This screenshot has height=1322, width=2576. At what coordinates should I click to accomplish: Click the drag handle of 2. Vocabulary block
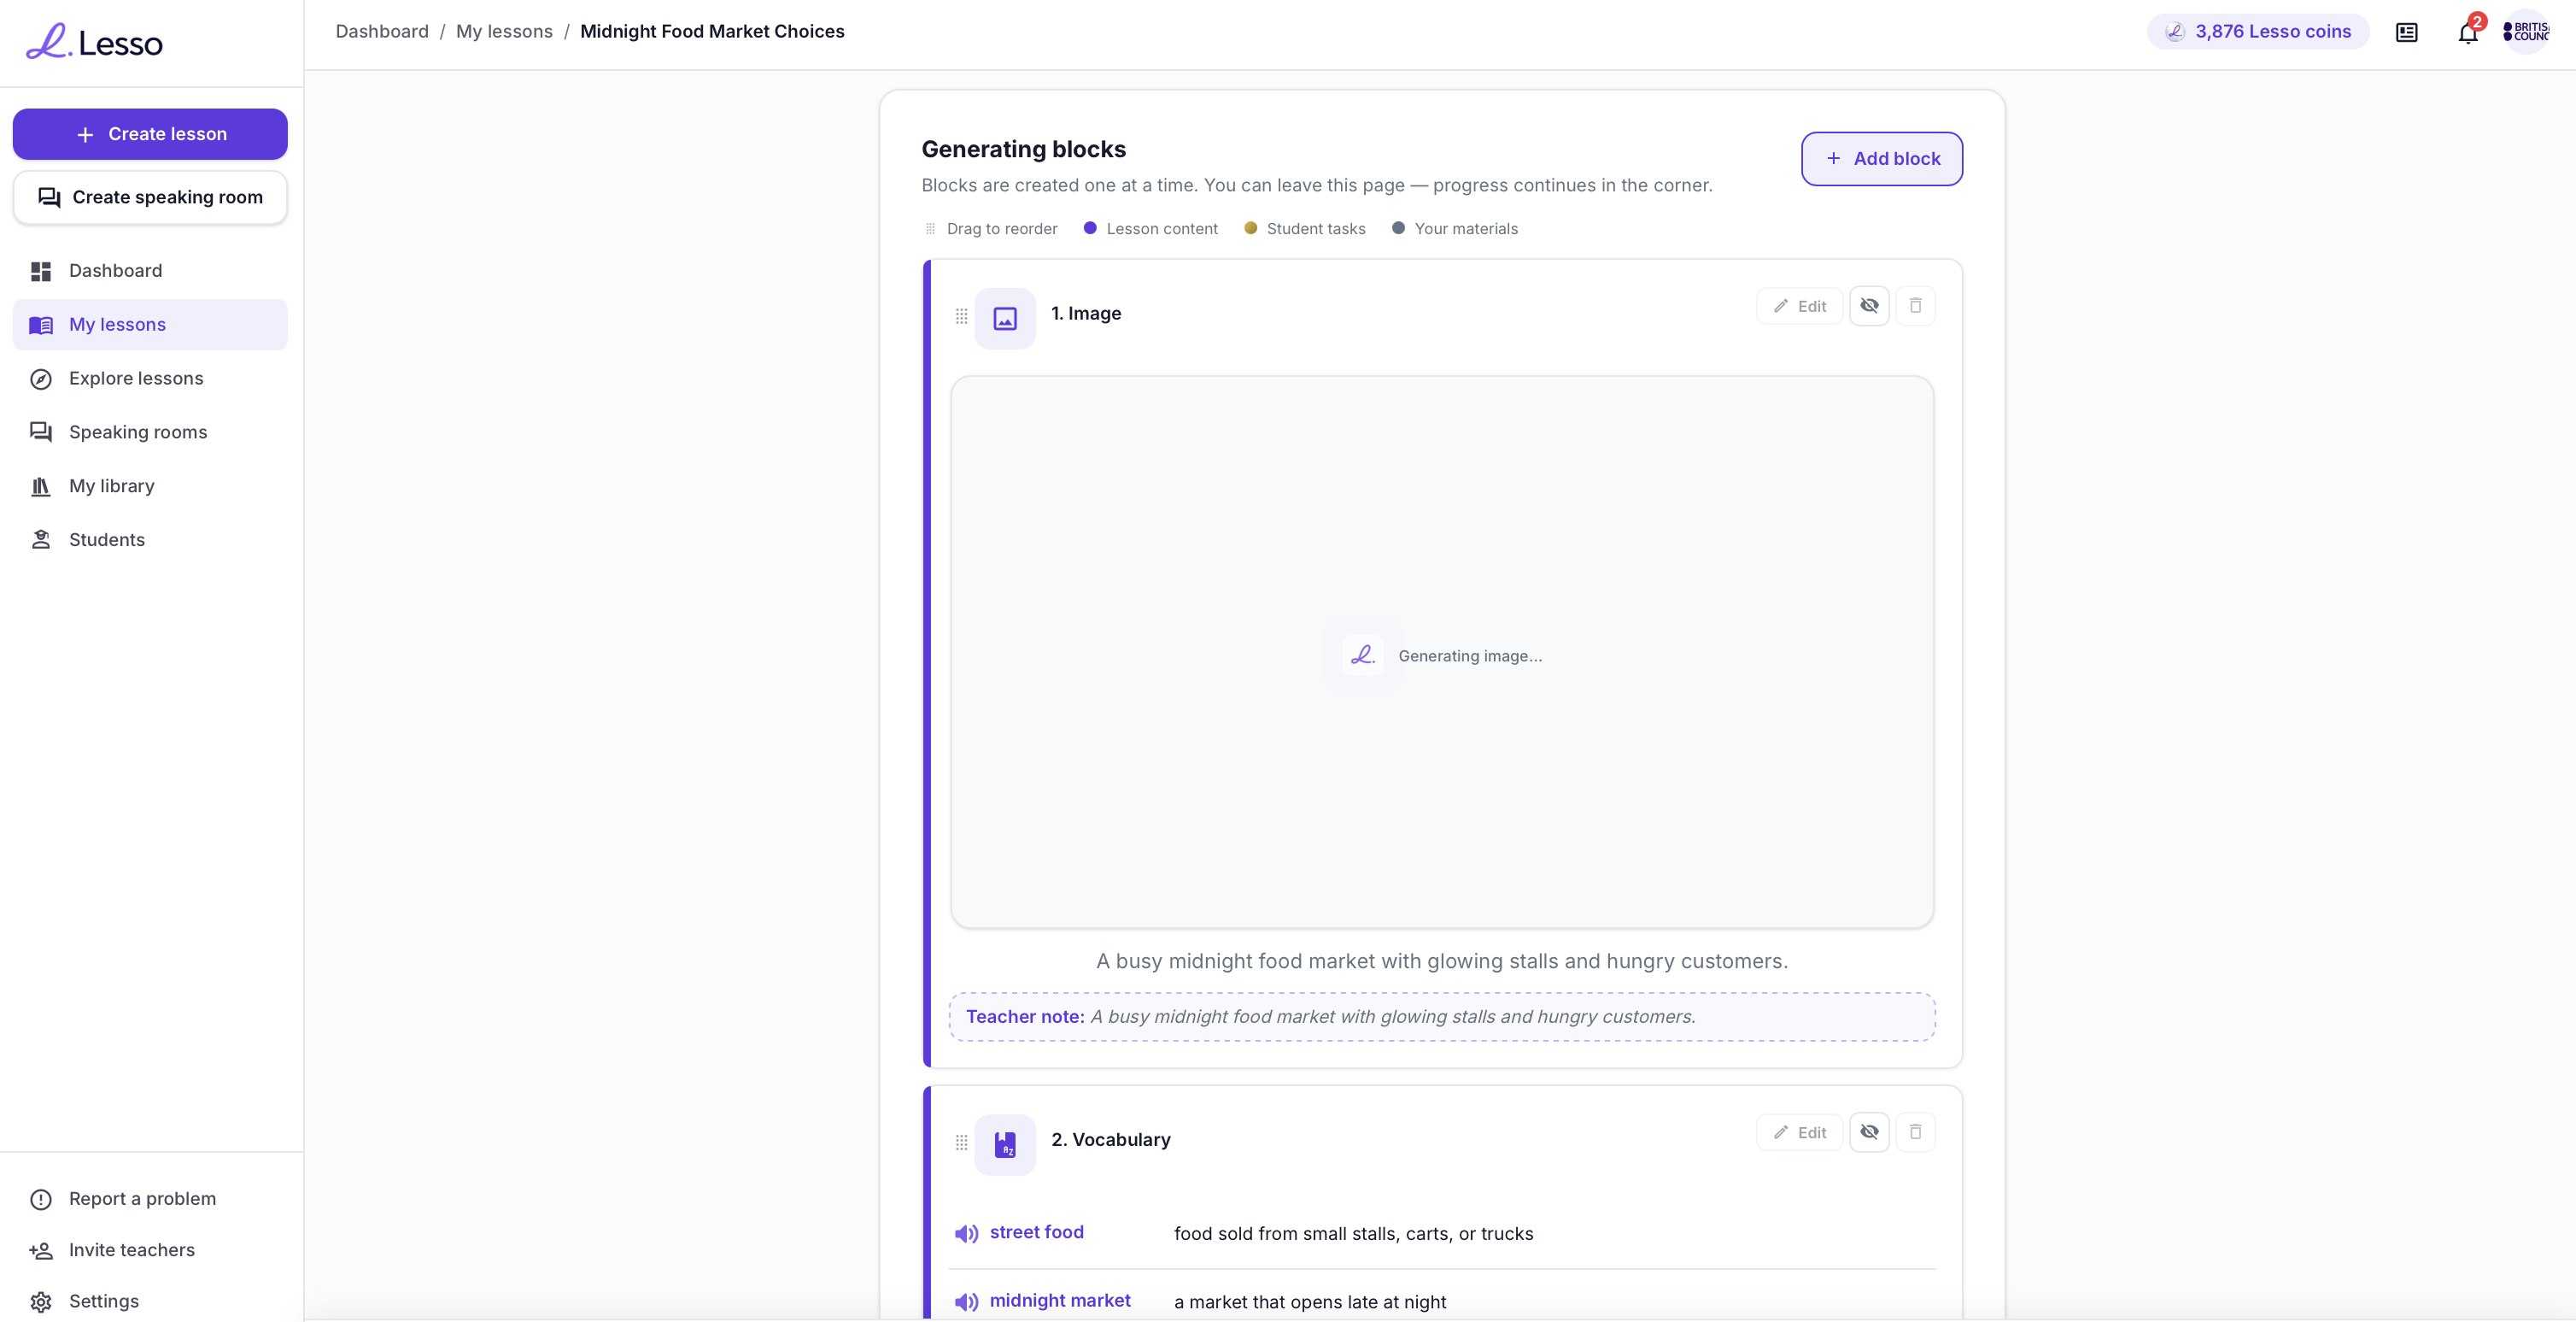point(962,1143)
